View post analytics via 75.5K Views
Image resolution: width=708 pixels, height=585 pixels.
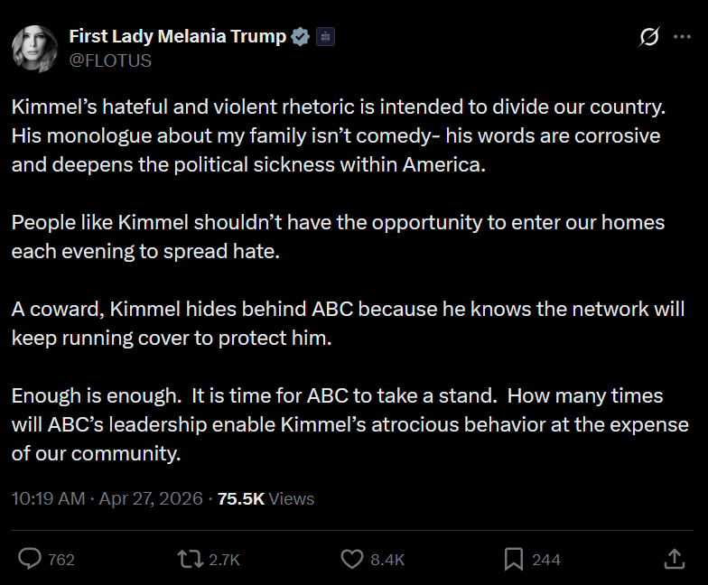click(x=265, y=498)
